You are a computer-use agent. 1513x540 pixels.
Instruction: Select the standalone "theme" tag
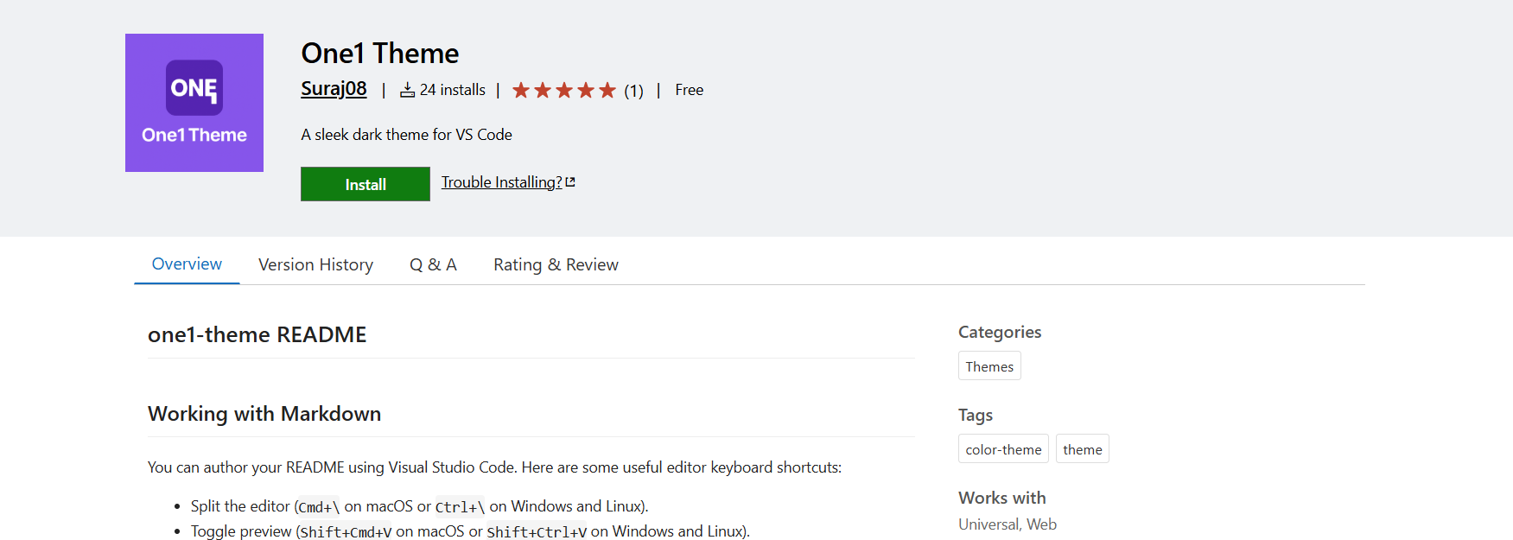(1082, 449)
